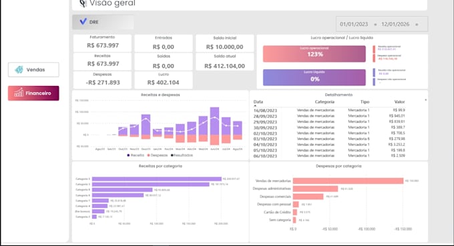Click the R$ 3.253,2 value cell
Viewport: 454px width, 246px height.
(397, 145)
